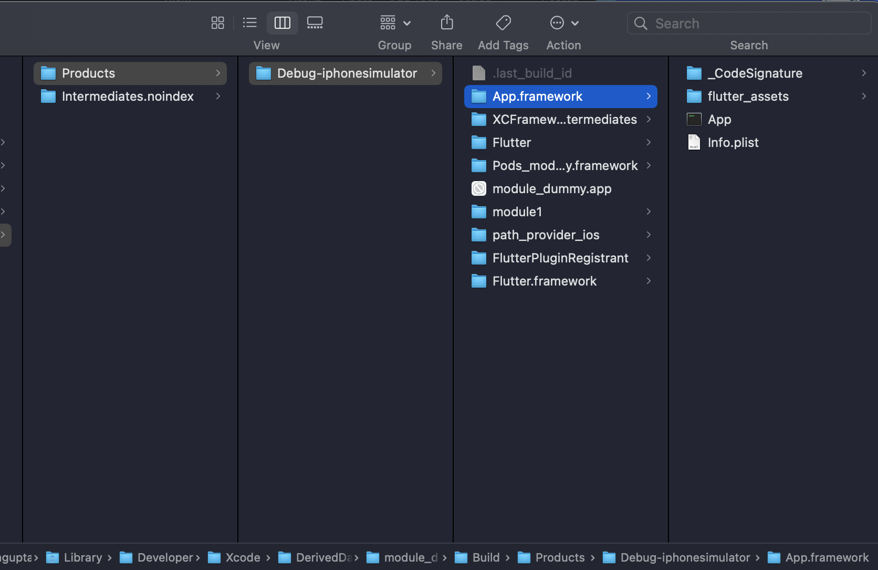Select the Products folder
878x570 pixels.
88,73
